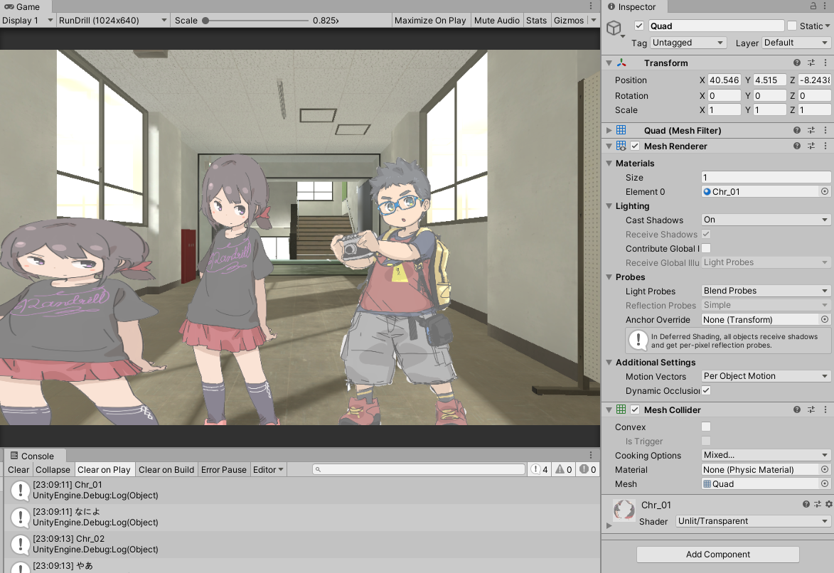Click the Game view Scale slider handle
The height and width of the screenshot is (573, 834).
[x=205, y=20]
